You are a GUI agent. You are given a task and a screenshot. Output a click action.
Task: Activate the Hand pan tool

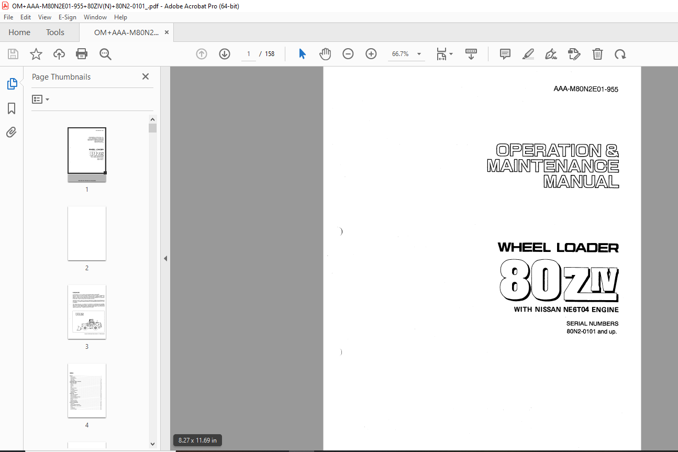coord(325,54)
